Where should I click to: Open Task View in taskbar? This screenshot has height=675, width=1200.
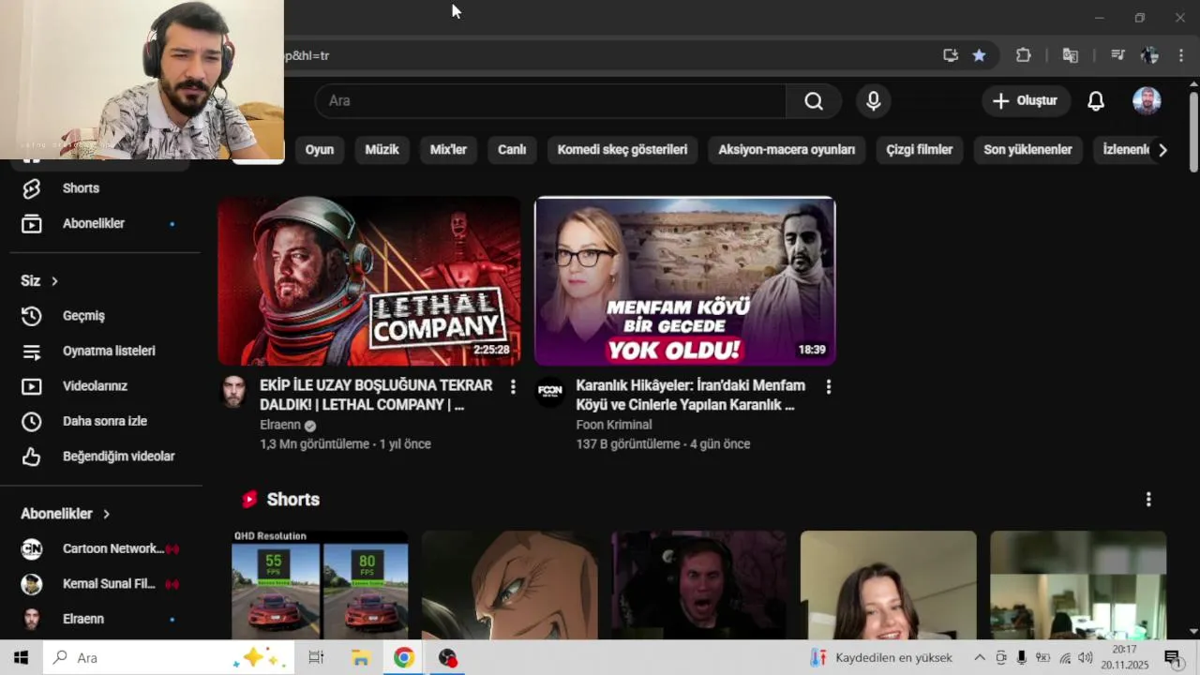pyautogui.click(x=316, y=658)
